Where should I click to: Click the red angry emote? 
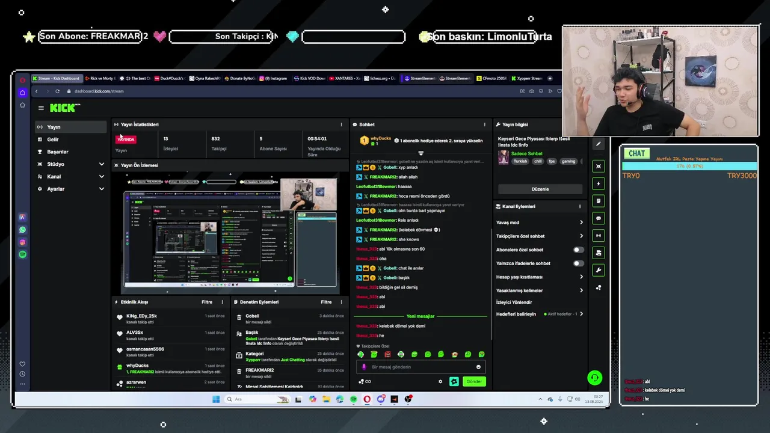tap(387, 354)
